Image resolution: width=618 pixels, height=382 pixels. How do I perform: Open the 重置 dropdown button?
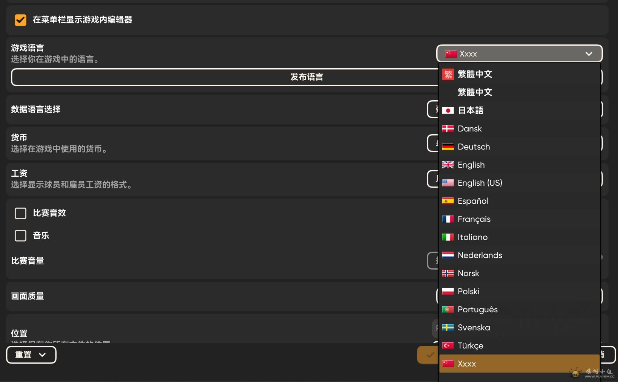tap(31, 355)
